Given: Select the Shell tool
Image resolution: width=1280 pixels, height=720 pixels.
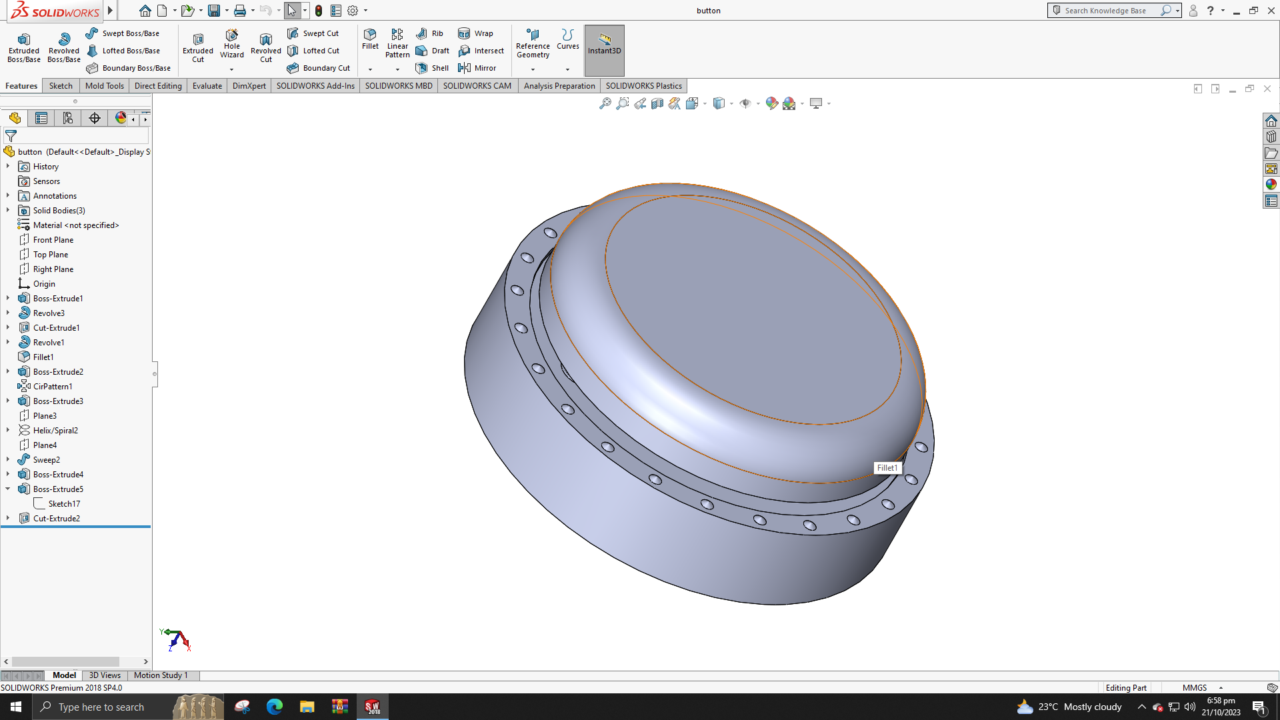Looking at the screenshot, I should click(x=432, y=68).
